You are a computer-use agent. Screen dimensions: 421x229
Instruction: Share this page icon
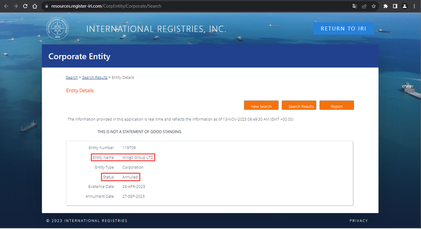(364, 6)
